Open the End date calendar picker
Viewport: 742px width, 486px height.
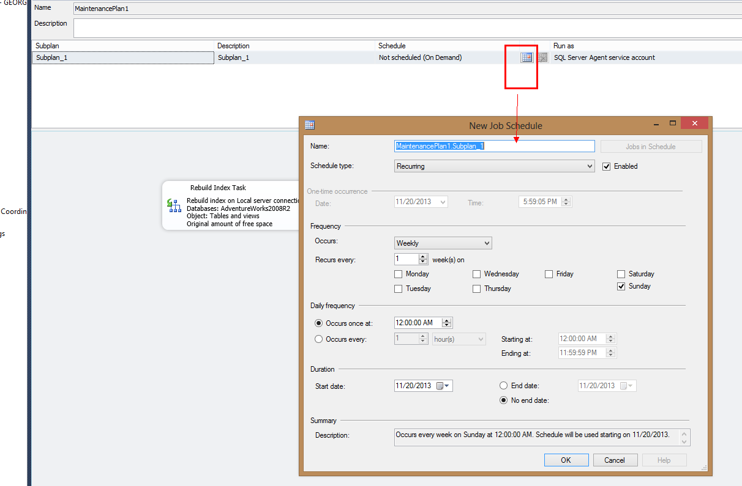(631, 386)
